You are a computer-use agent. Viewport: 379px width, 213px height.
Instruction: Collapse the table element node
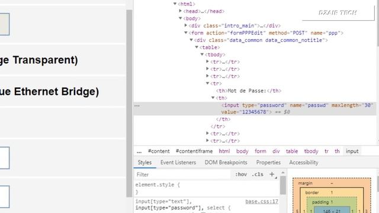(x=197, y=47)
